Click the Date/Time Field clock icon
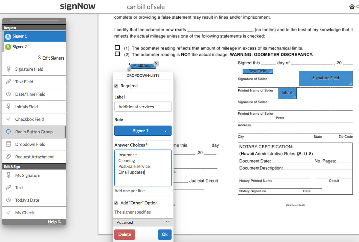The image size is (359, 242). pos(8,94)
